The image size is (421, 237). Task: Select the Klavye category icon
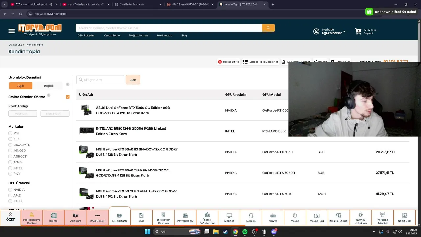(273, 215)
